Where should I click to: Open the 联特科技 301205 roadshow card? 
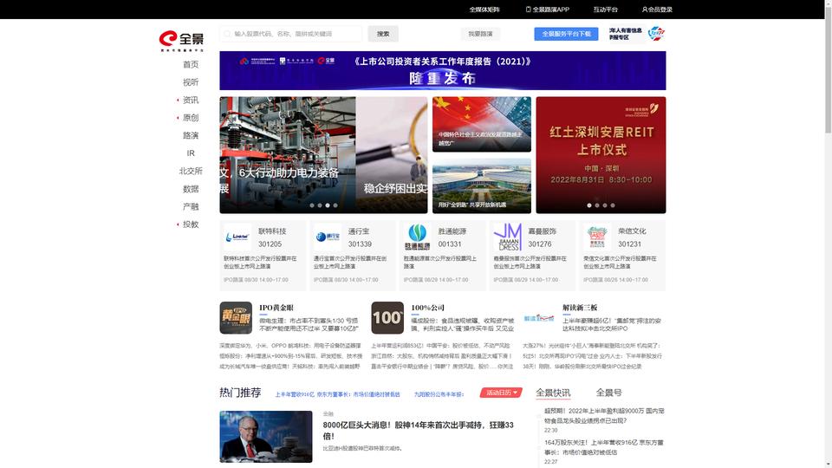click(263, 256)
